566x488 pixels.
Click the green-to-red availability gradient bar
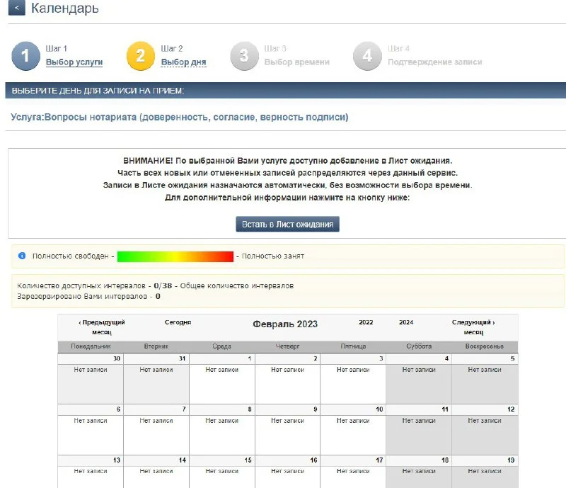(175, 256)
